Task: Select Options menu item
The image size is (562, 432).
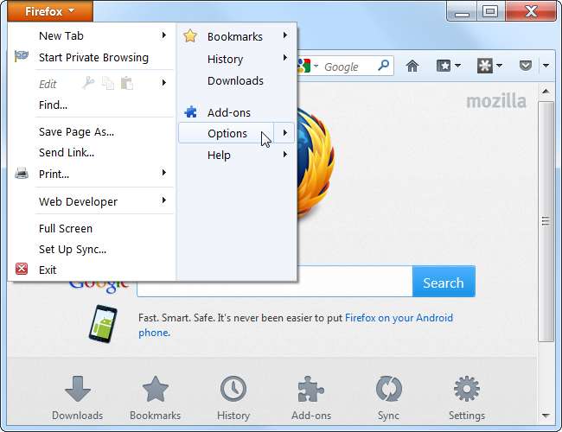Action: tap(227, 133)
